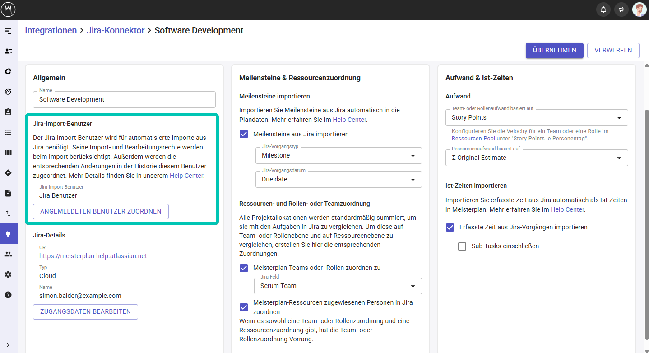Image resolution: width=649 pixels, height=353 pixels.
Task: Click ANGEMELDETEN BENUTZER ZUORDNEN button
Action: point(101,211)
